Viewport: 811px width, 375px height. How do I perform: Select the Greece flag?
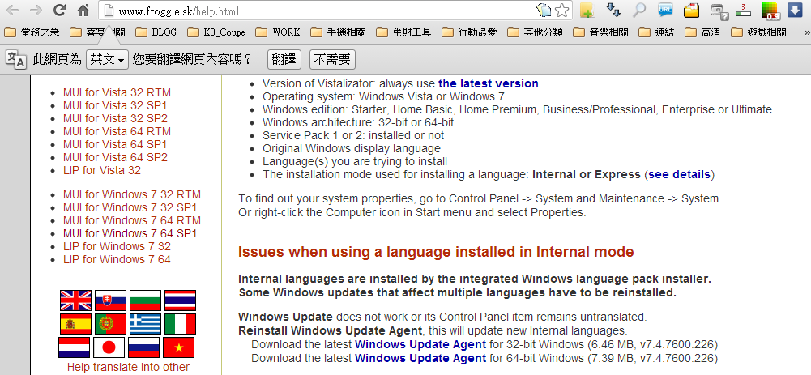(x=145, y=324)
